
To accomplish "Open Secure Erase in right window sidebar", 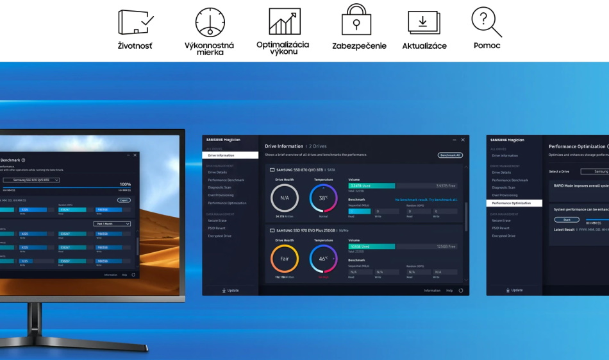I will (x=501, y=221).
